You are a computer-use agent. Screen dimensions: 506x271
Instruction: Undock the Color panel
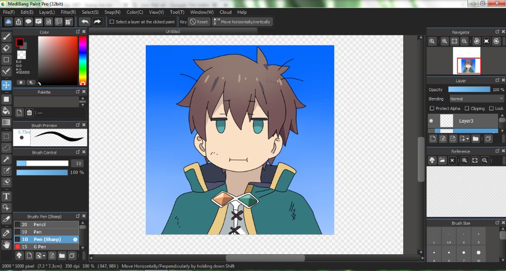coord(78,32)
